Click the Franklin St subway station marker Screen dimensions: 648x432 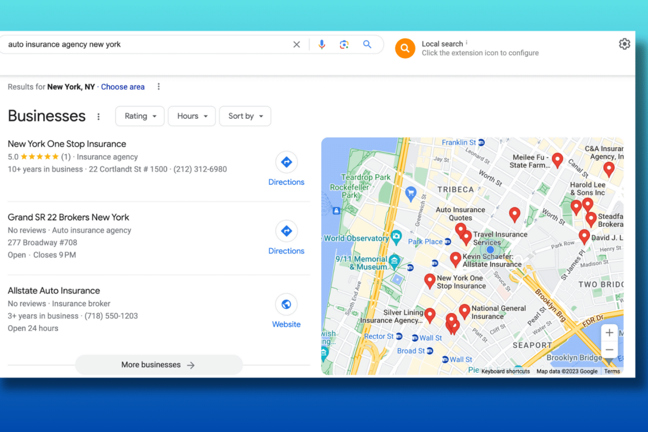tap(481, 143)
